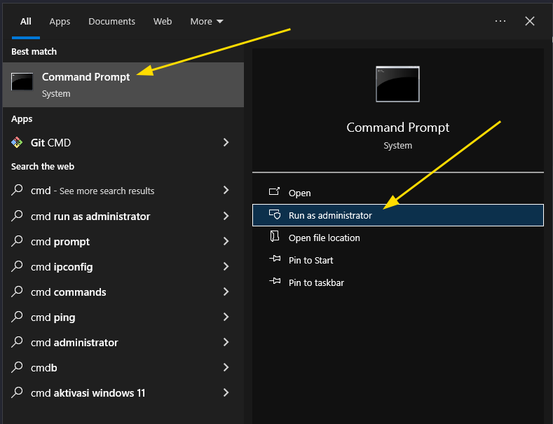Select the Command Prompt best match result
This screenshot has height=424, width=553.
coord(123,85)
